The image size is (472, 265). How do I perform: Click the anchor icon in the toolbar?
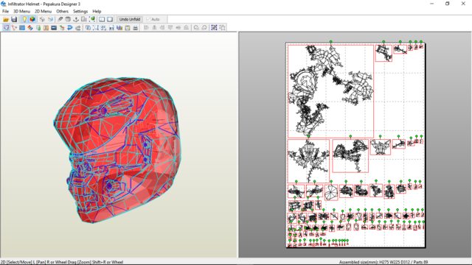(76, 20)
